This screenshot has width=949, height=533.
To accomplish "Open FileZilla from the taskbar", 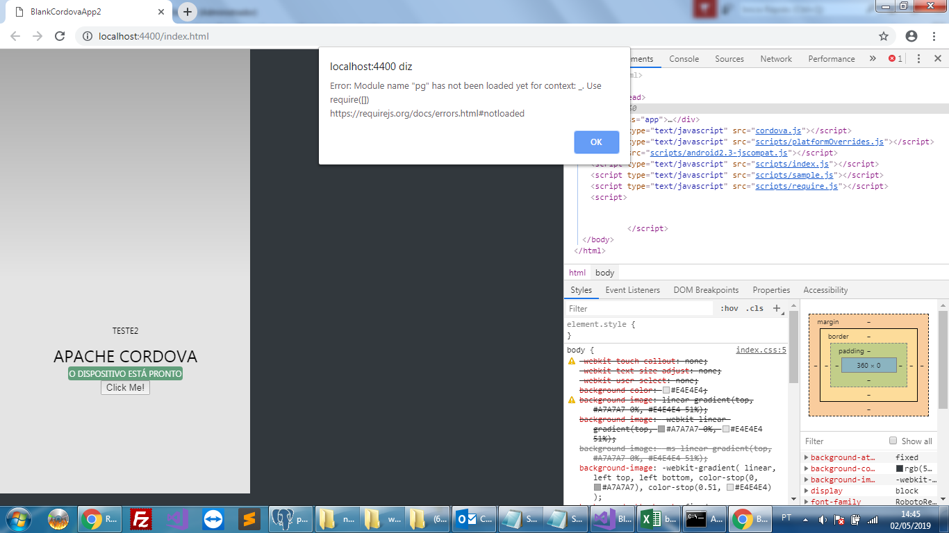I will pyautogui.click(x=141, y=518).
